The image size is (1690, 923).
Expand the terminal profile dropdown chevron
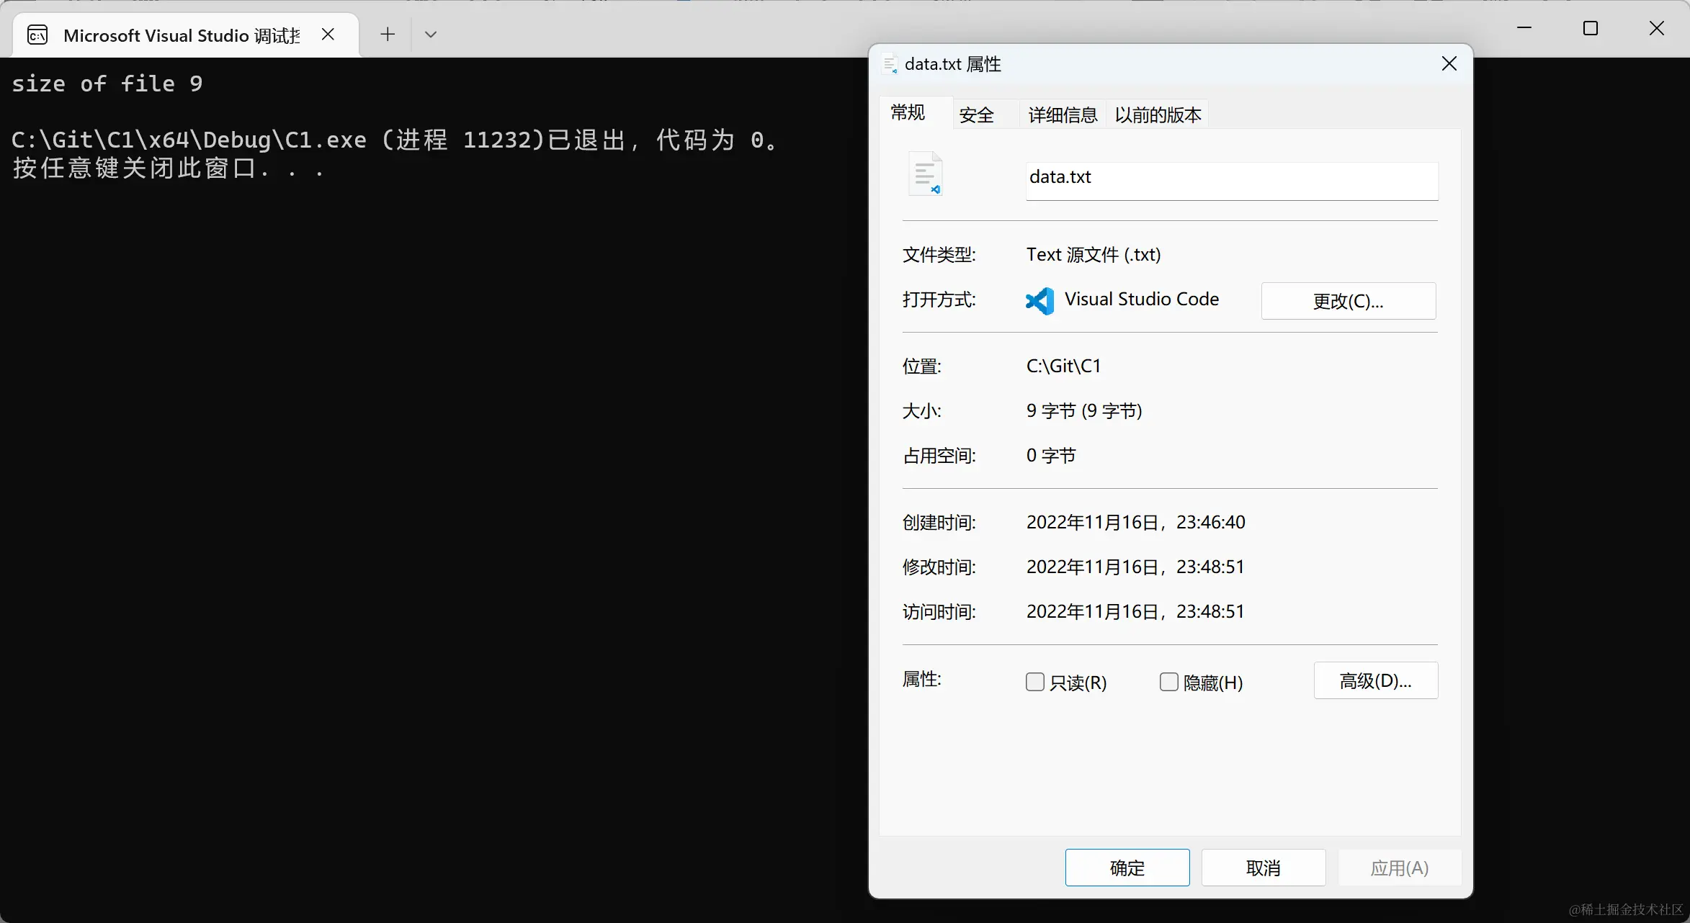click(431, 35)
